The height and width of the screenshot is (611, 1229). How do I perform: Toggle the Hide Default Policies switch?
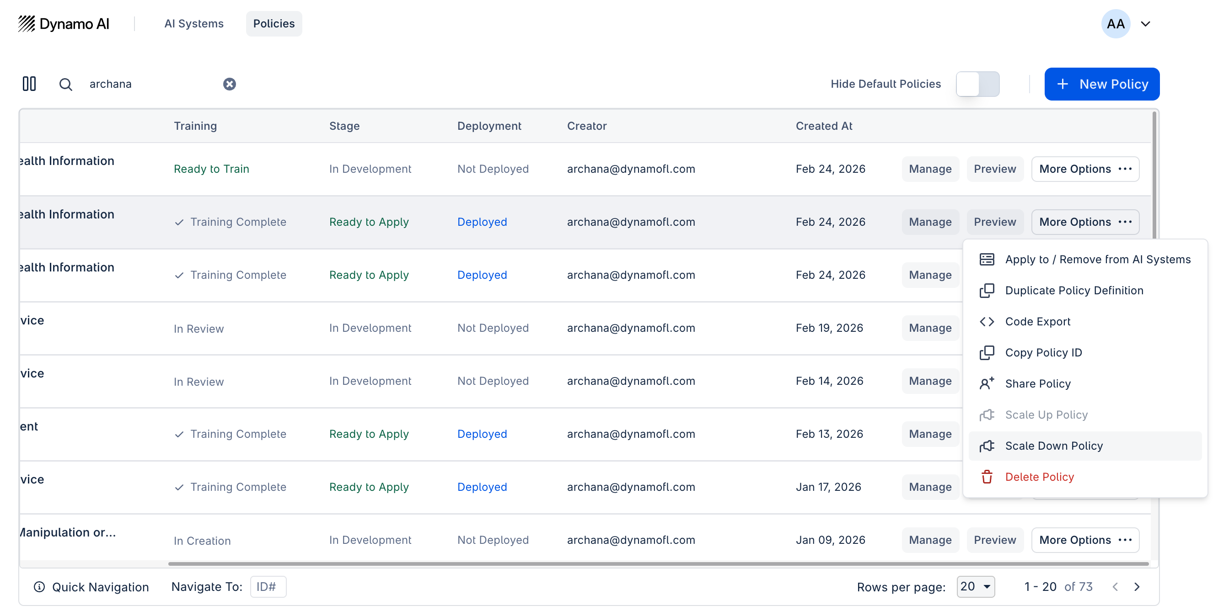[x=977, y=84]
